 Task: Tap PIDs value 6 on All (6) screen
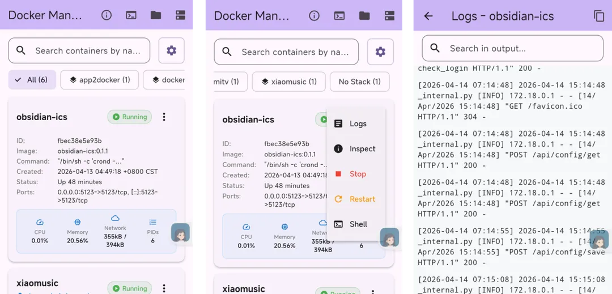click(152, 241)
